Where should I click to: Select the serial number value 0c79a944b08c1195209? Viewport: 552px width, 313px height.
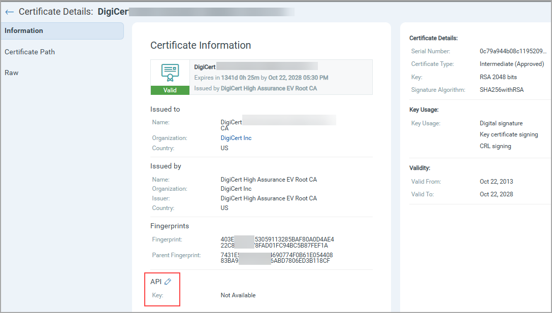click(x=513, y=51)
